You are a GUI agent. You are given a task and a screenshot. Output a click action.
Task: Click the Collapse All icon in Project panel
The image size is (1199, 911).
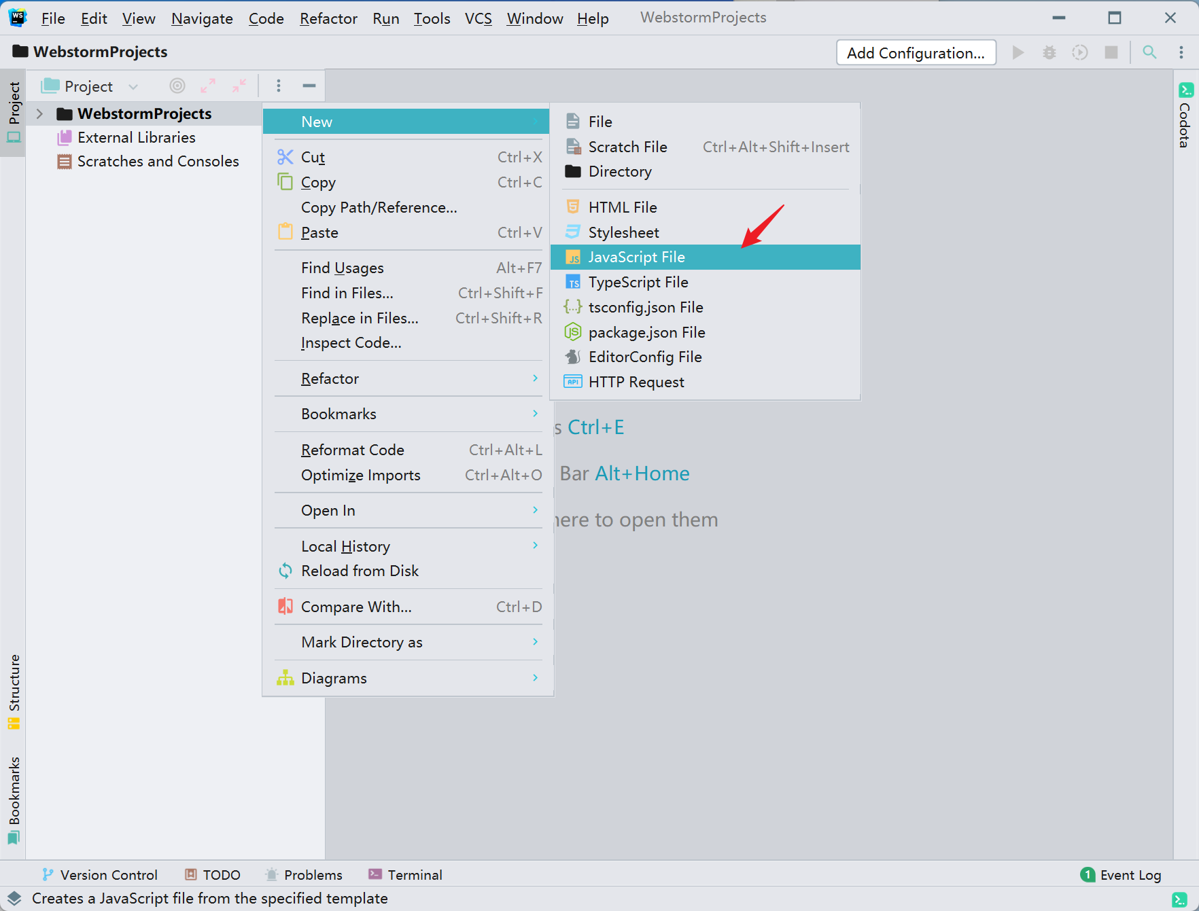pos(239,86)
